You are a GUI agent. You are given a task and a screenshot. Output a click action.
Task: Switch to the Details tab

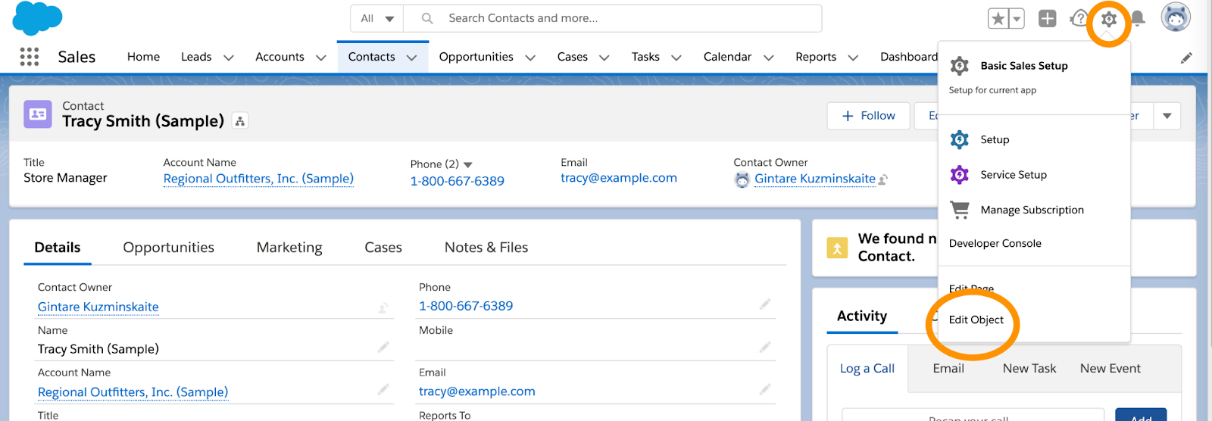[58, 248]
